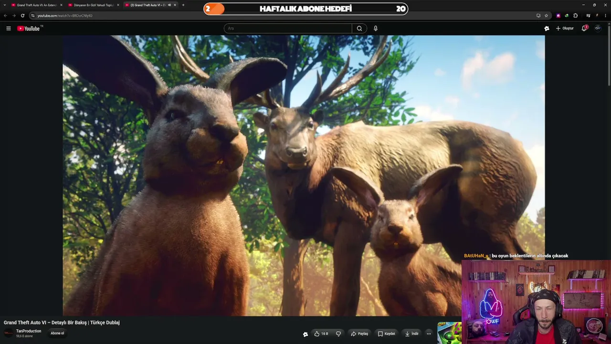The height and width of the screenshot is (344, 611).
Task: Click the sparkle icon left of likes
Action: pyautogui.click(x=305, y=334)
